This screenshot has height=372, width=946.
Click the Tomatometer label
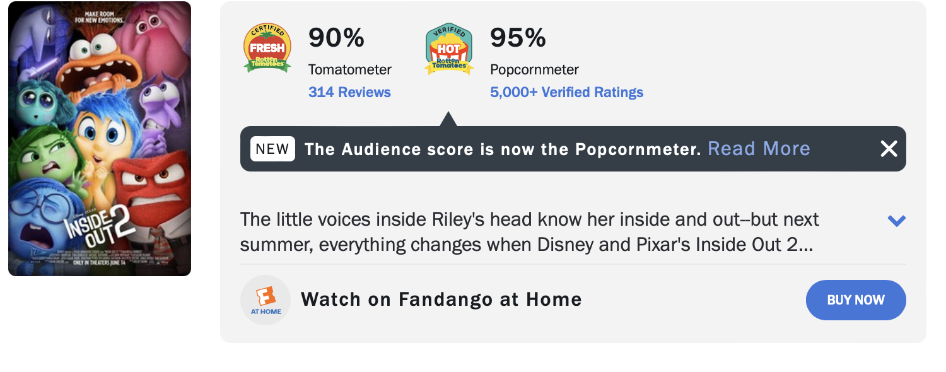[x=349, y=69]
